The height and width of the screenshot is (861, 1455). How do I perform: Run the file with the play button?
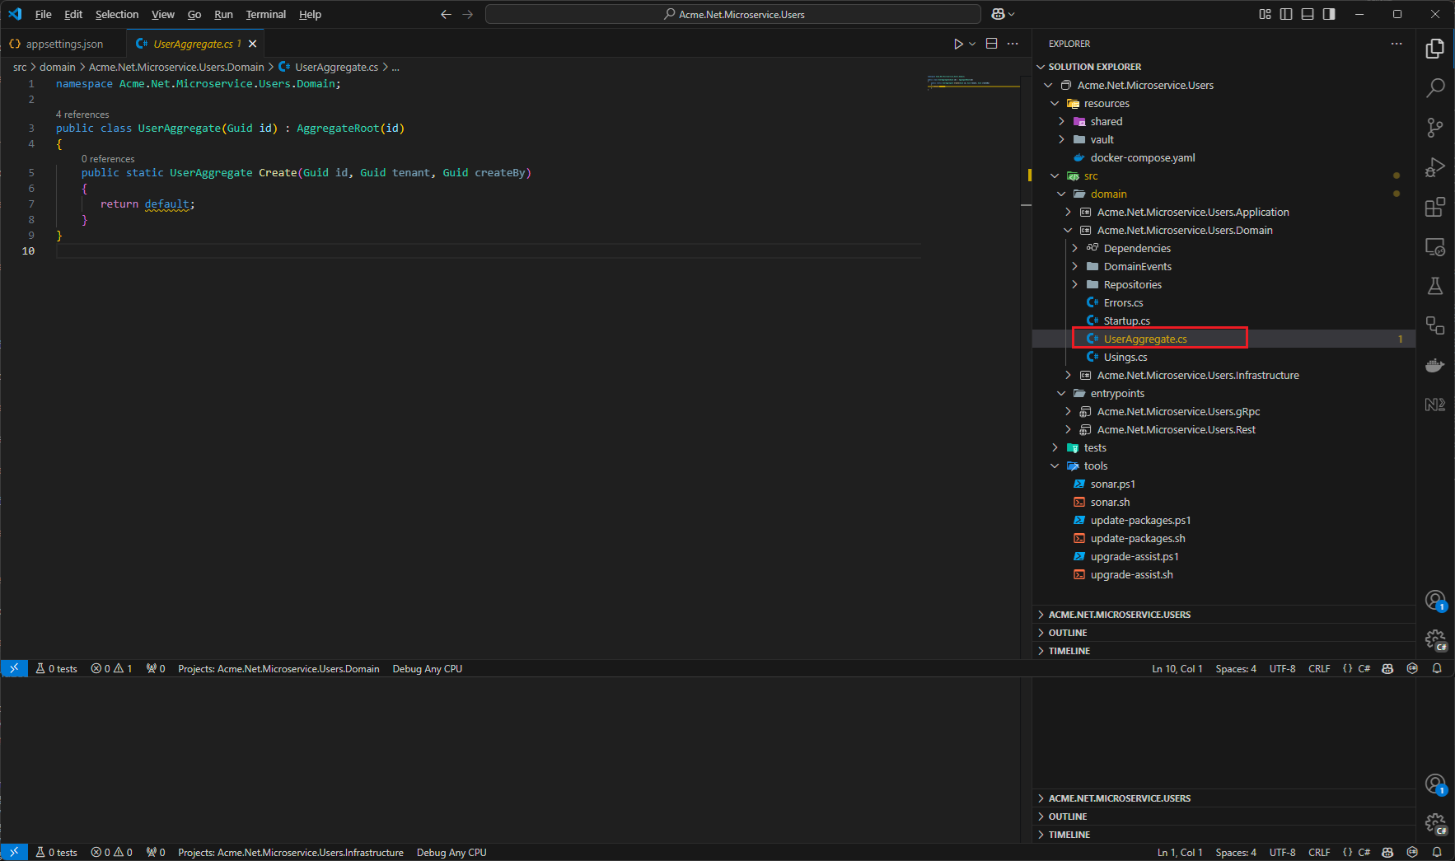[958, 44]
